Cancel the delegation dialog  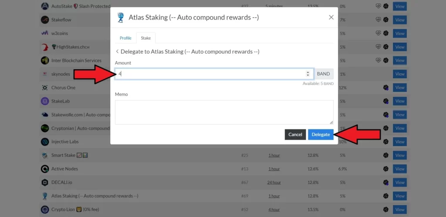pyautogui.click(x=295, y=135)
